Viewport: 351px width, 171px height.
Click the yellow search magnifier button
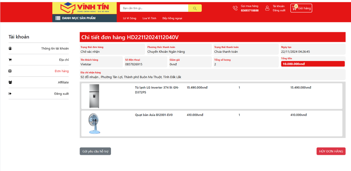(195, 8)
